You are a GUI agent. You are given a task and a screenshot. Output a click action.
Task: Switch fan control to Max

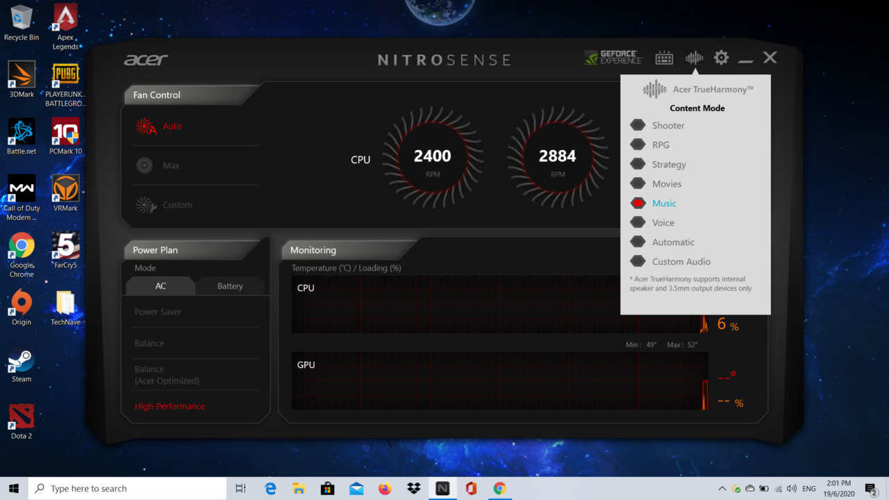click(170, 165)
